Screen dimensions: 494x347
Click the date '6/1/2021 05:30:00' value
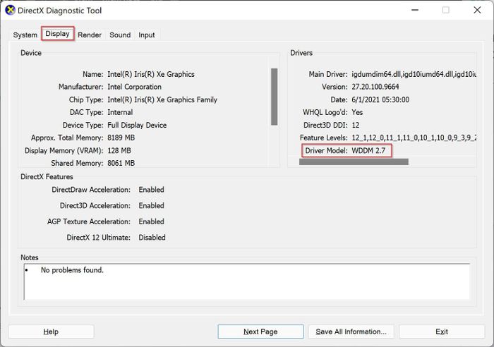380,100
